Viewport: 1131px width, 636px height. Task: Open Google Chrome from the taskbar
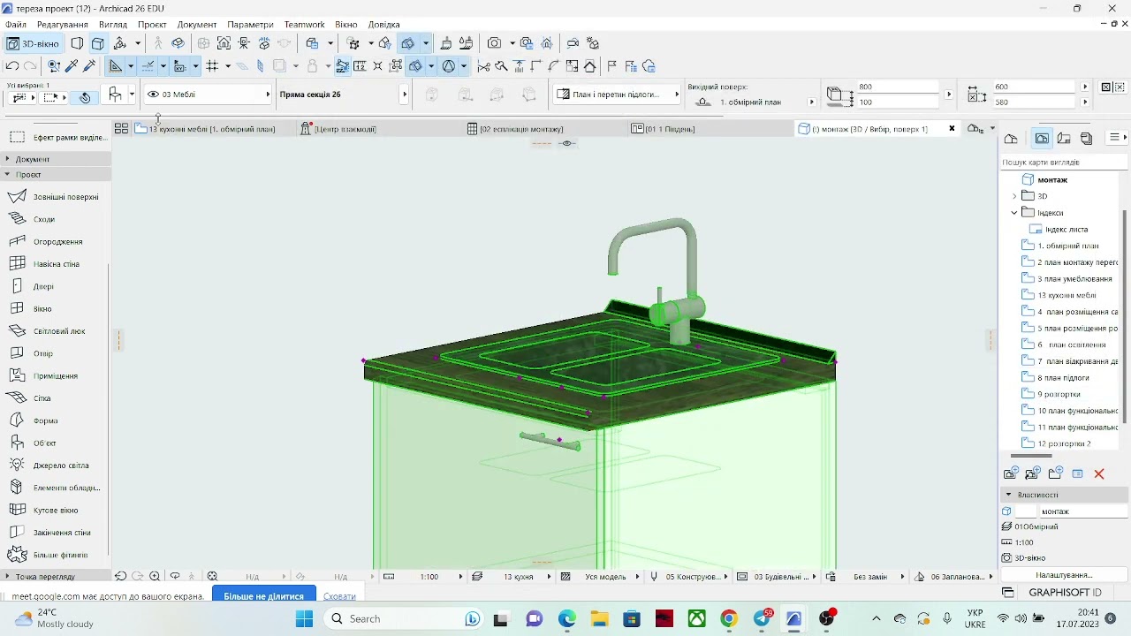(729, 618)
